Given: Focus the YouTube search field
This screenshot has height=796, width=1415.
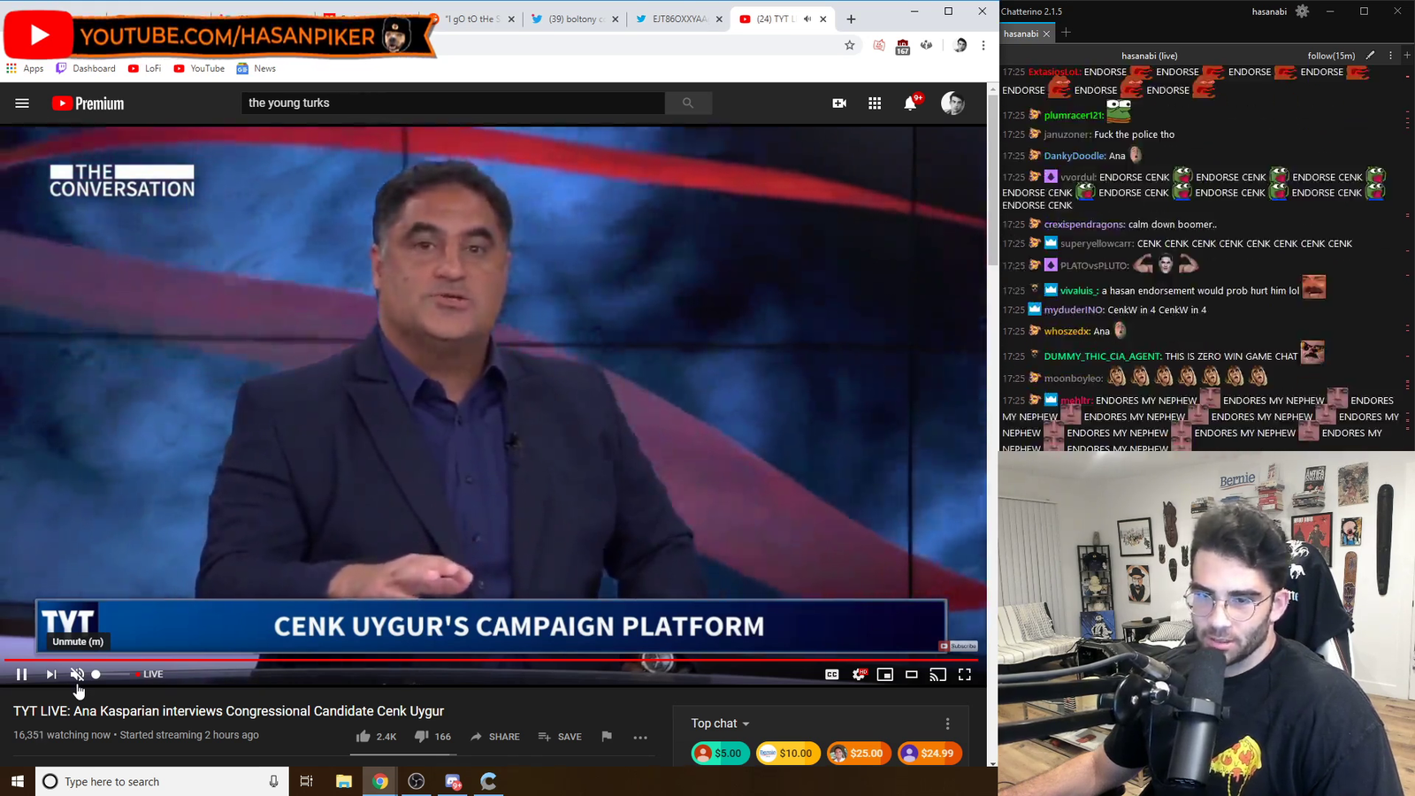Looking at the screenshot, I should [x=452, y=103].
